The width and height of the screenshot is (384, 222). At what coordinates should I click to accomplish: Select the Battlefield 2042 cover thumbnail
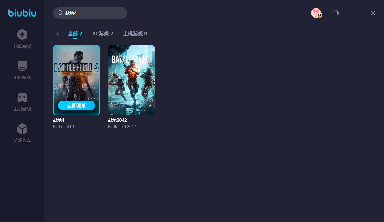click(131, 80)
